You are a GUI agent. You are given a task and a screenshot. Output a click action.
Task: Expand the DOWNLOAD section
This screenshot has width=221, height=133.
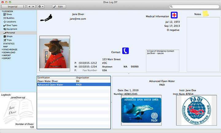2,52
